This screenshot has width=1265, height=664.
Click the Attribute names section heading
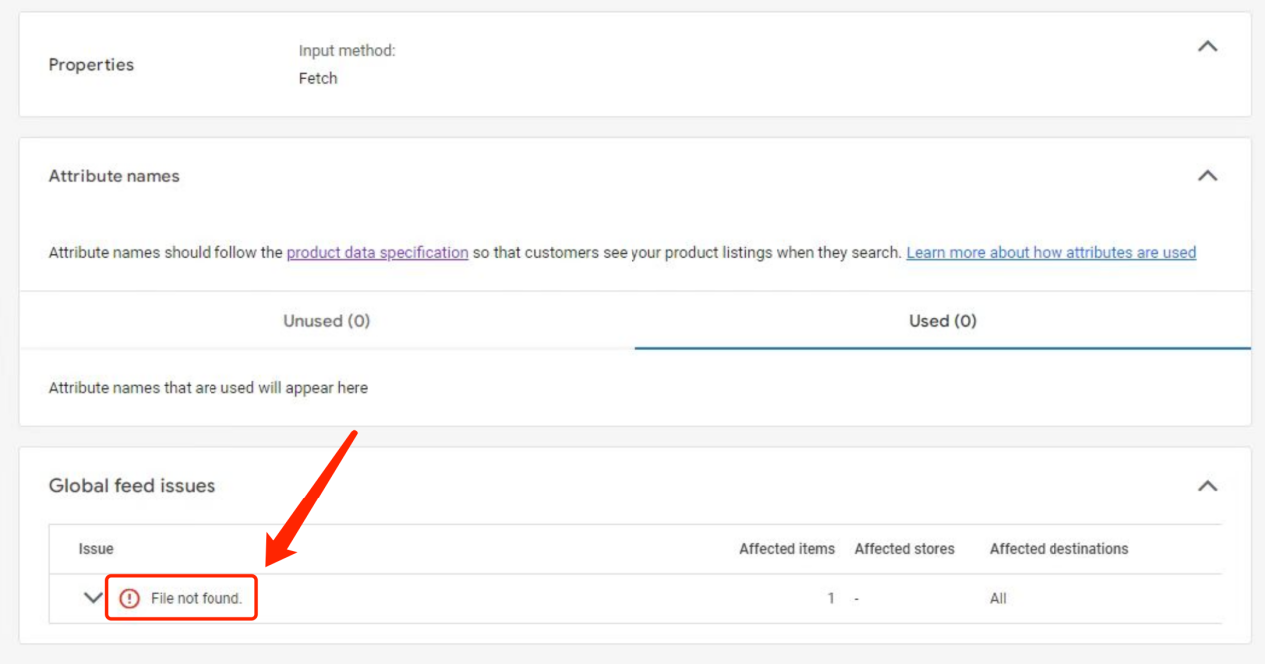point(113,175)
